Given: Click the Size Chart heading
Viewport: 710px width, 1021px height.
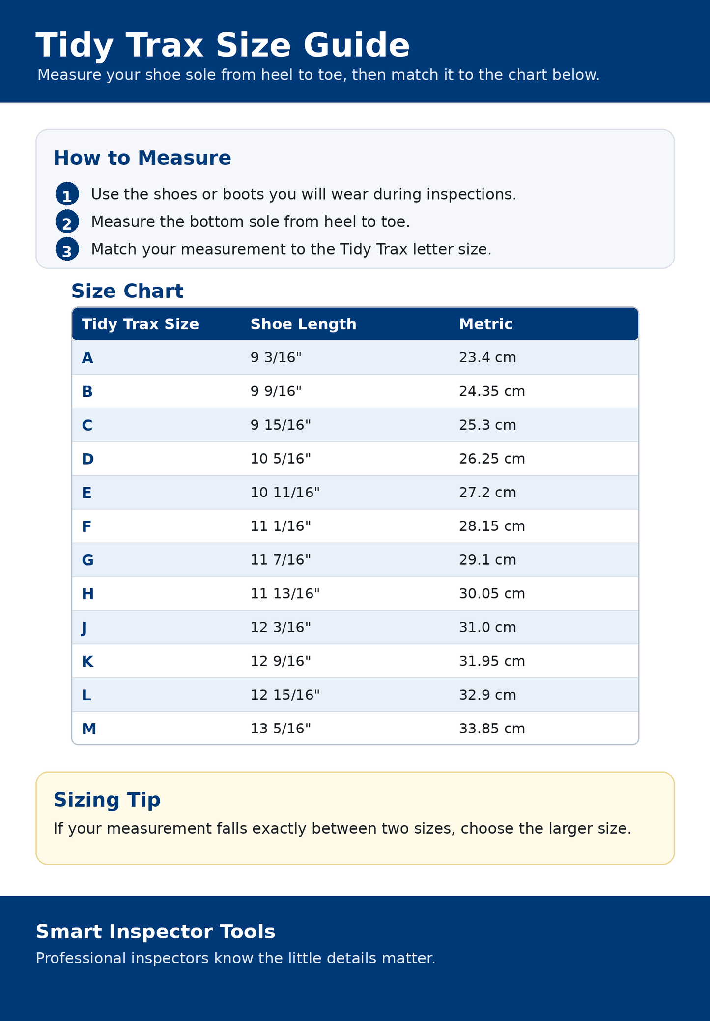Looking at the screenshot, I should 127,291.
